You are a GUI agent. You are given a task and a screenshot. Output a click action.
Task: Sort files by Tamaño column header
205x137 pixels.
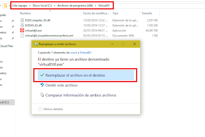[147, 13]
